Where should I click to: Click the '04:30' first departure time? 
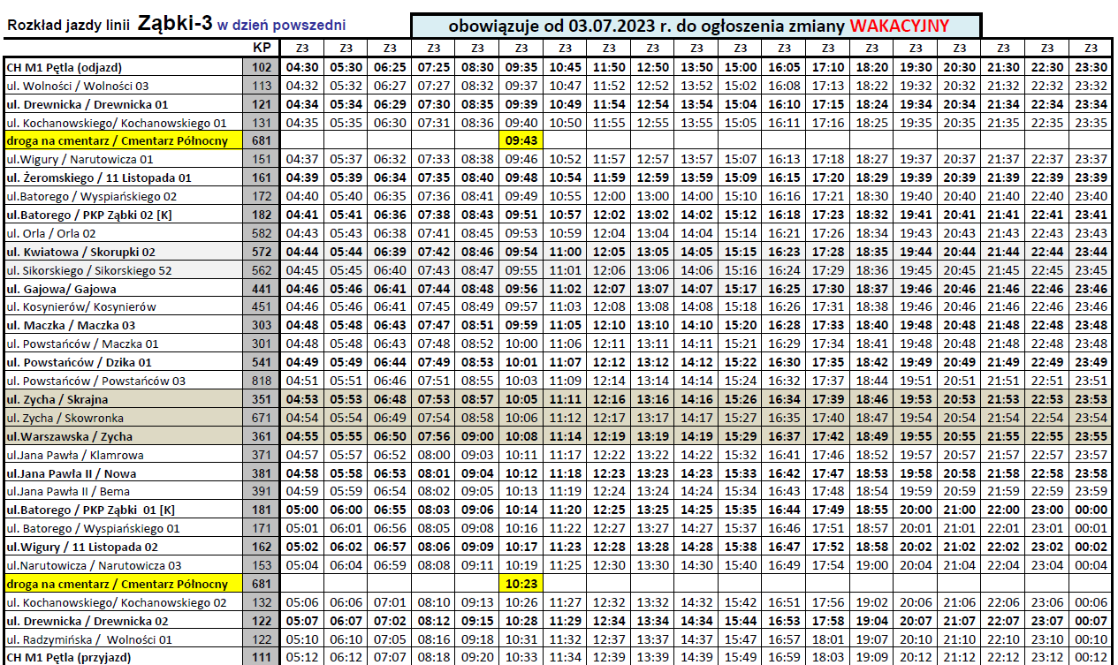(x=302, y=67)
